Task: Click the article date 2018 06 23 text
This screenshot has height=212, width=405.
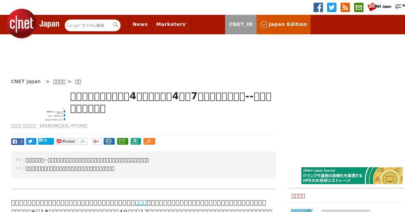Action: 63,126
